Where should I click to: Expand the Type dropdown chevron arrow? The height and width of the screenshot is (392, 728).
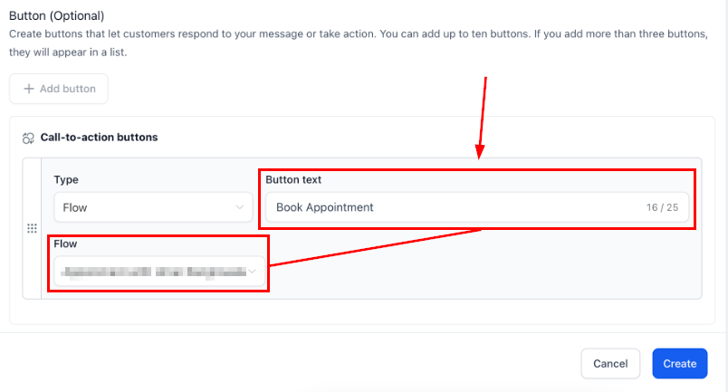[240, 207]
